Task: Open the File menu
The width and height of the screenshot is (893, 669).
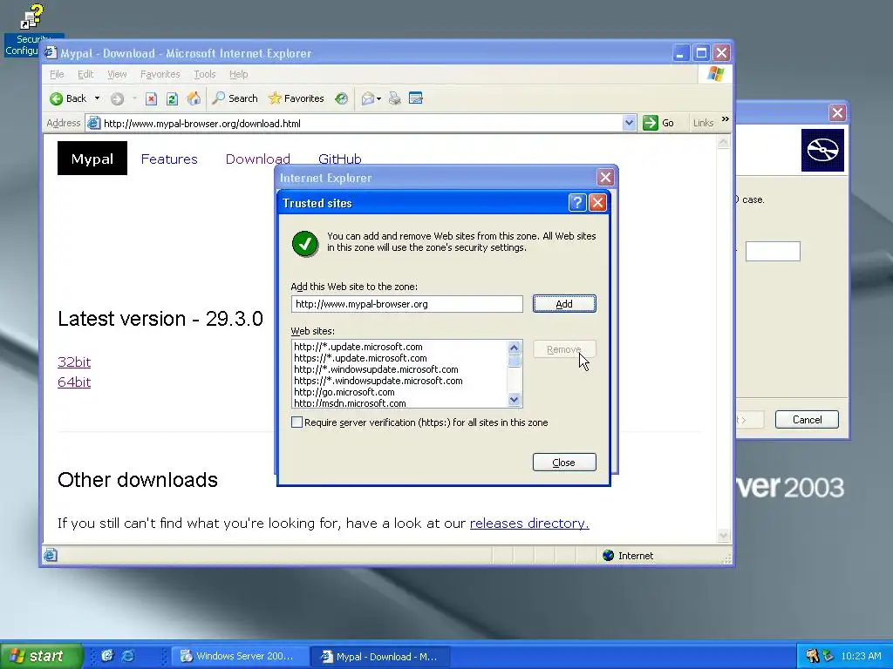Action: click(57, 74)
